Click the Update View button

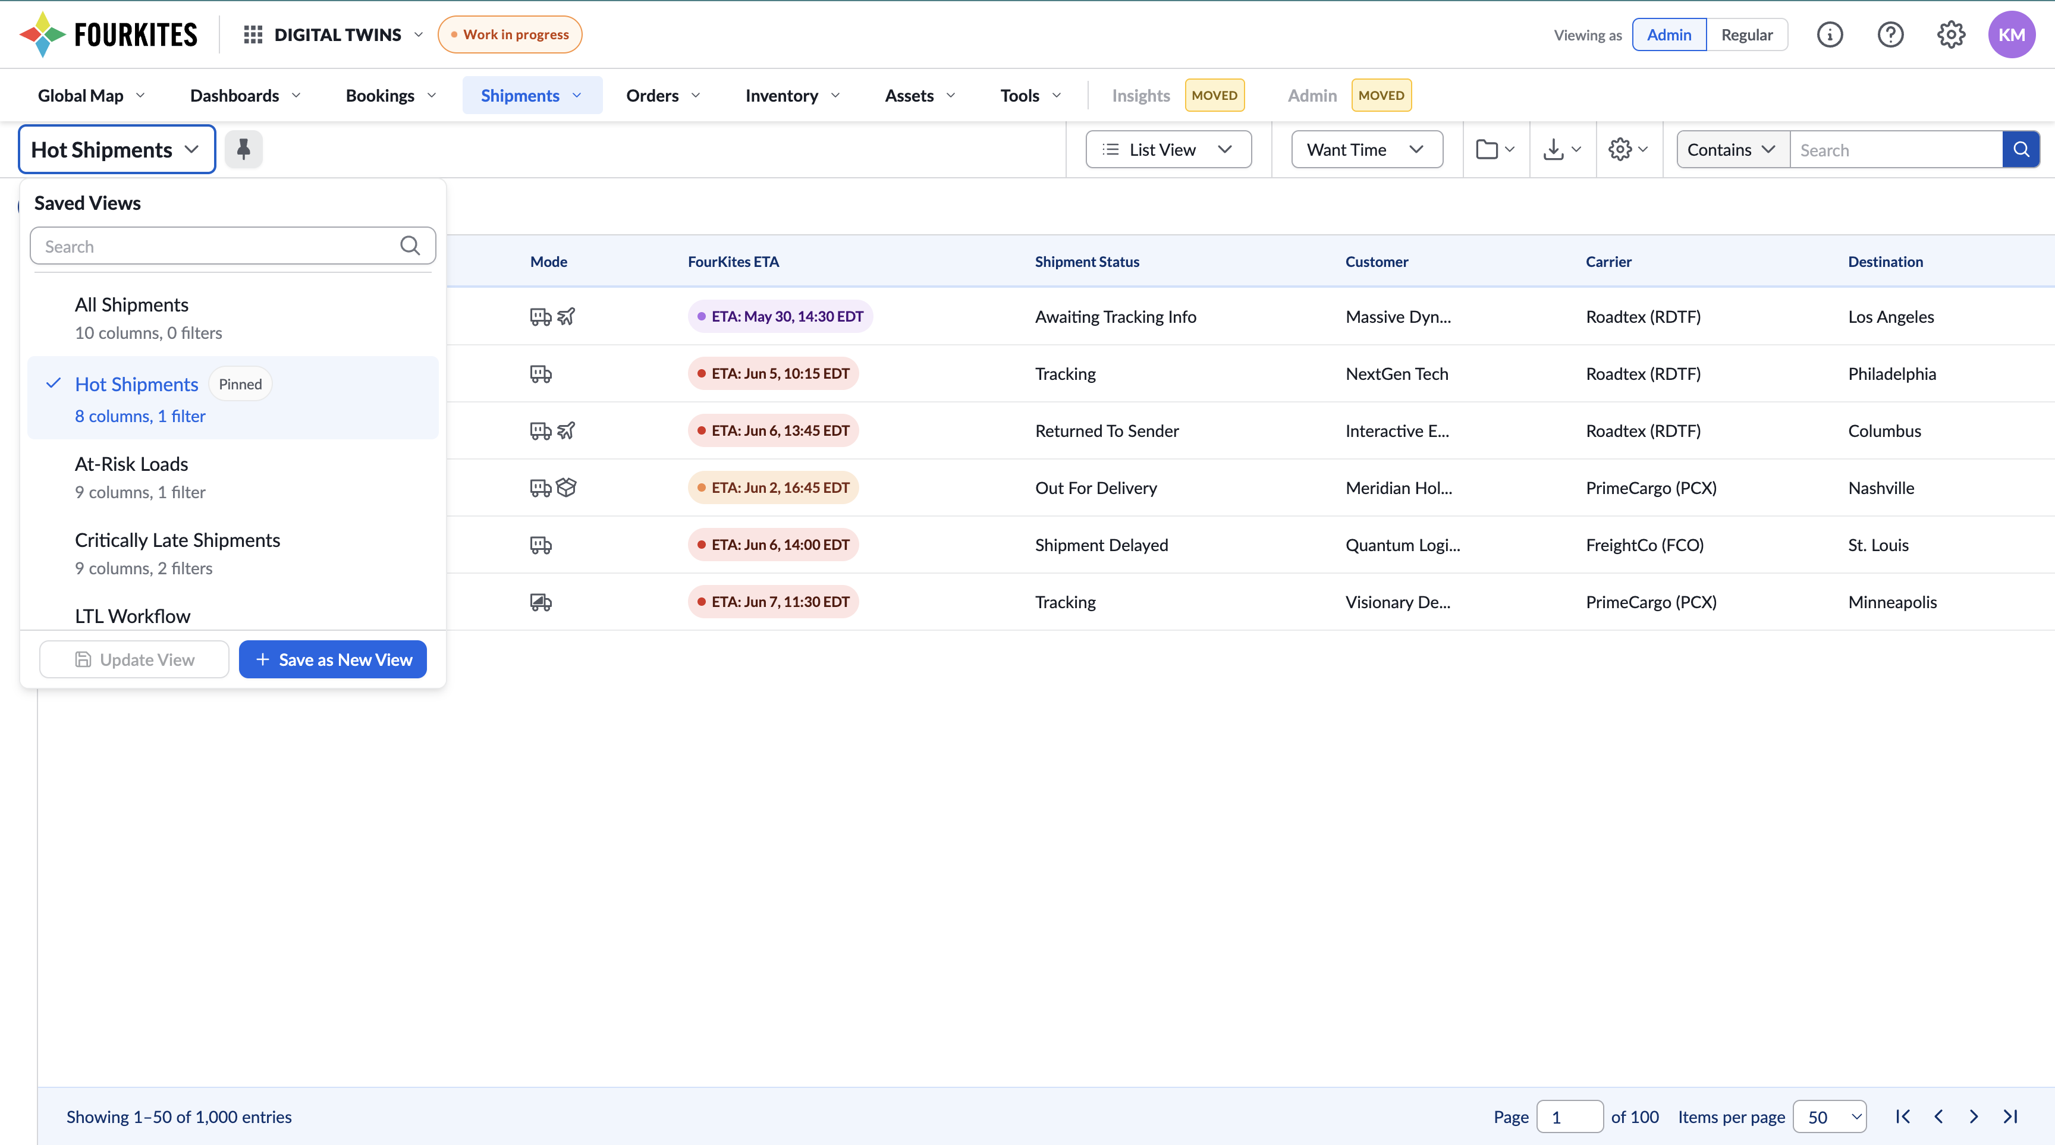click(134, 659)
